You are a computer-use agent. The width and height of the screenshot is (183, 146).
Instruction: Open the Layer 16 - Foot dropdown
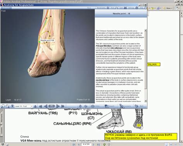[24, 106]
